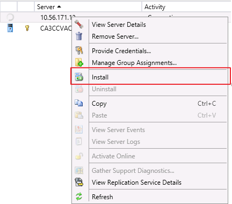Click the server icon in the CA3CCVAC row
Screen dimensions: 232x204
click(x=10, y=28)
